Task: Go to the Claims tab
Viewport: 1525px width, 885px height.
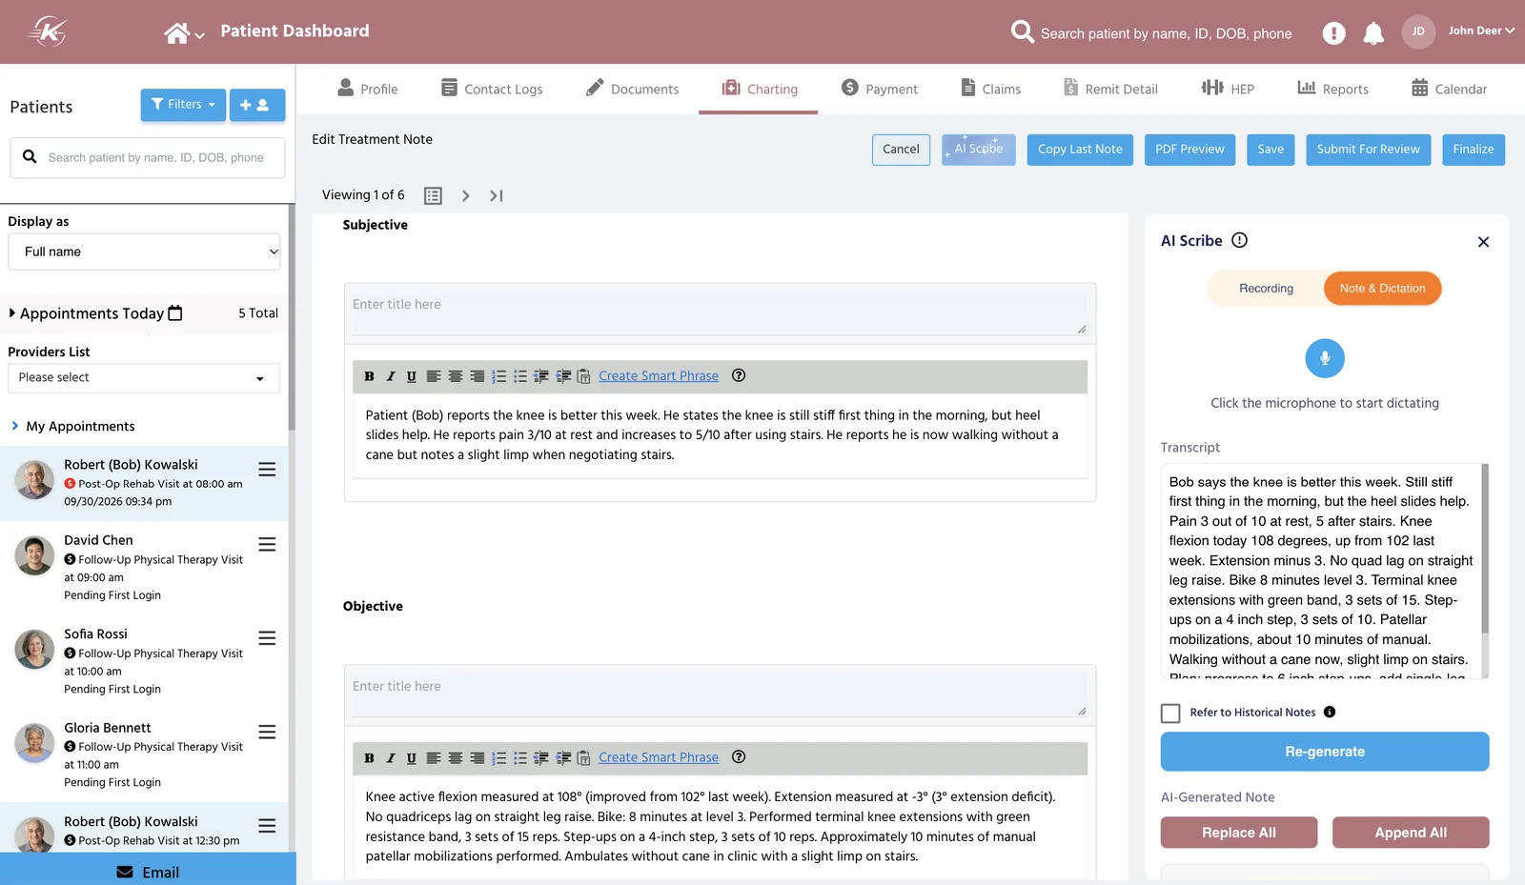Action: (990, 89)
